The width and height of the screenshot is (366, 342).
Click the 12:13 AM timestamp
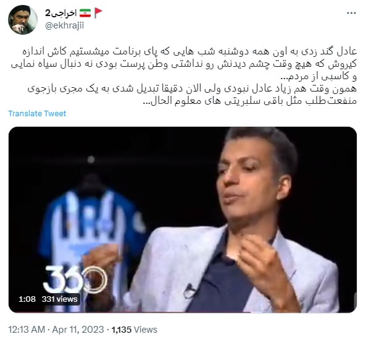27,330
